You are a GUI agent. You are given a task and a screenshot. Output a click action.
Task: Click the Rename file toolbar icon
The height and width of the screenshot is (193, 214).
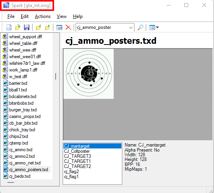[x=59, y=27]
